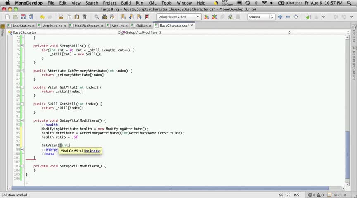Image resolution: width=357 pixels, height=198 pixels.
Task: Switch to the Vital.cs tab
Action: click(117, 26)
